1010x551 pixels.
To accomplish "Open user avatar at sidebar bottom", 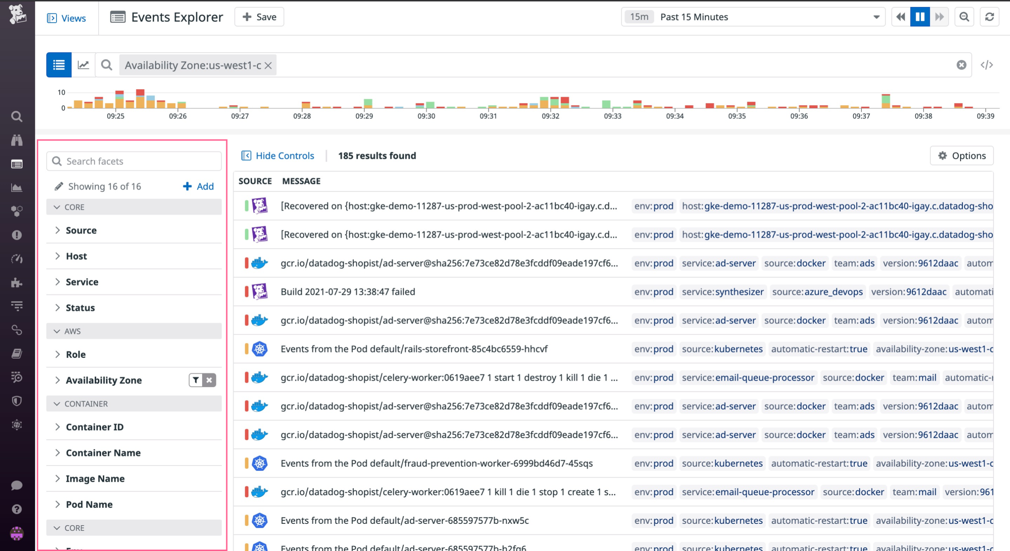I will (17, 533).
